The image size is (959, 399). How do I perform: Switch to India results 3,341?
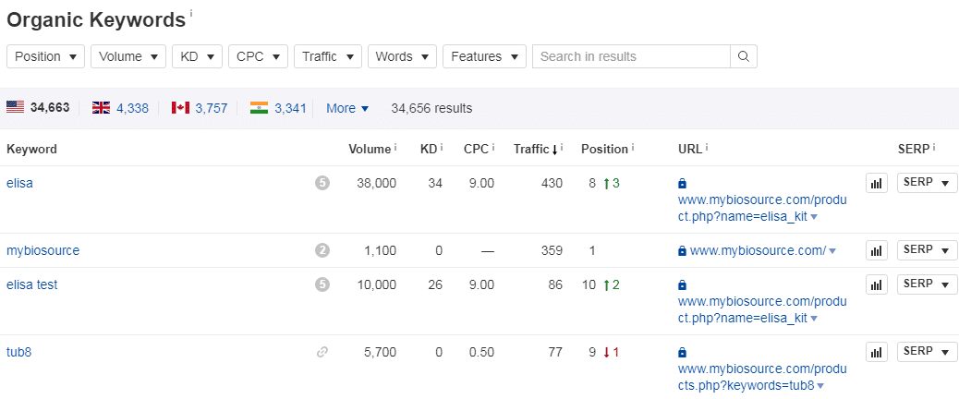[278, 108]
